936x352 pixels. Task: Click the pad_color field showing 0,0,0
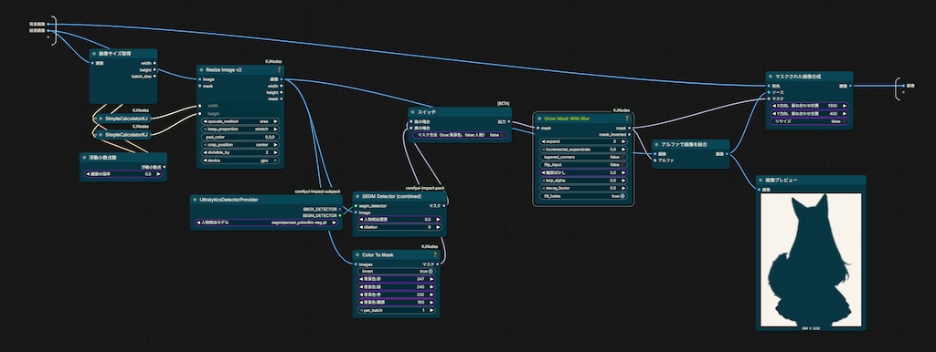tap(241, 137)
